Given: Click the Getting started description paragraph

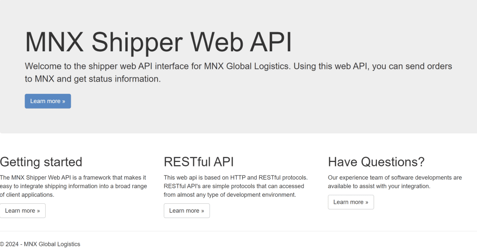Looking at the screenshot, I should click(x=73, y=186).
